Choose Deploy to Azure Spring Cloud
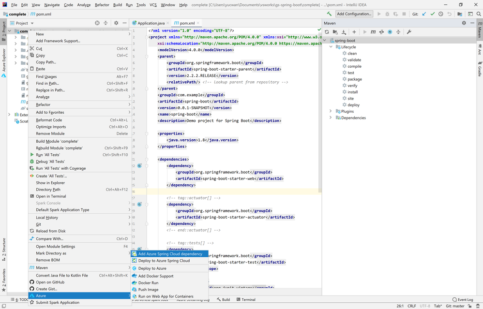Screen dimensions: 483x309 (170, 261)
